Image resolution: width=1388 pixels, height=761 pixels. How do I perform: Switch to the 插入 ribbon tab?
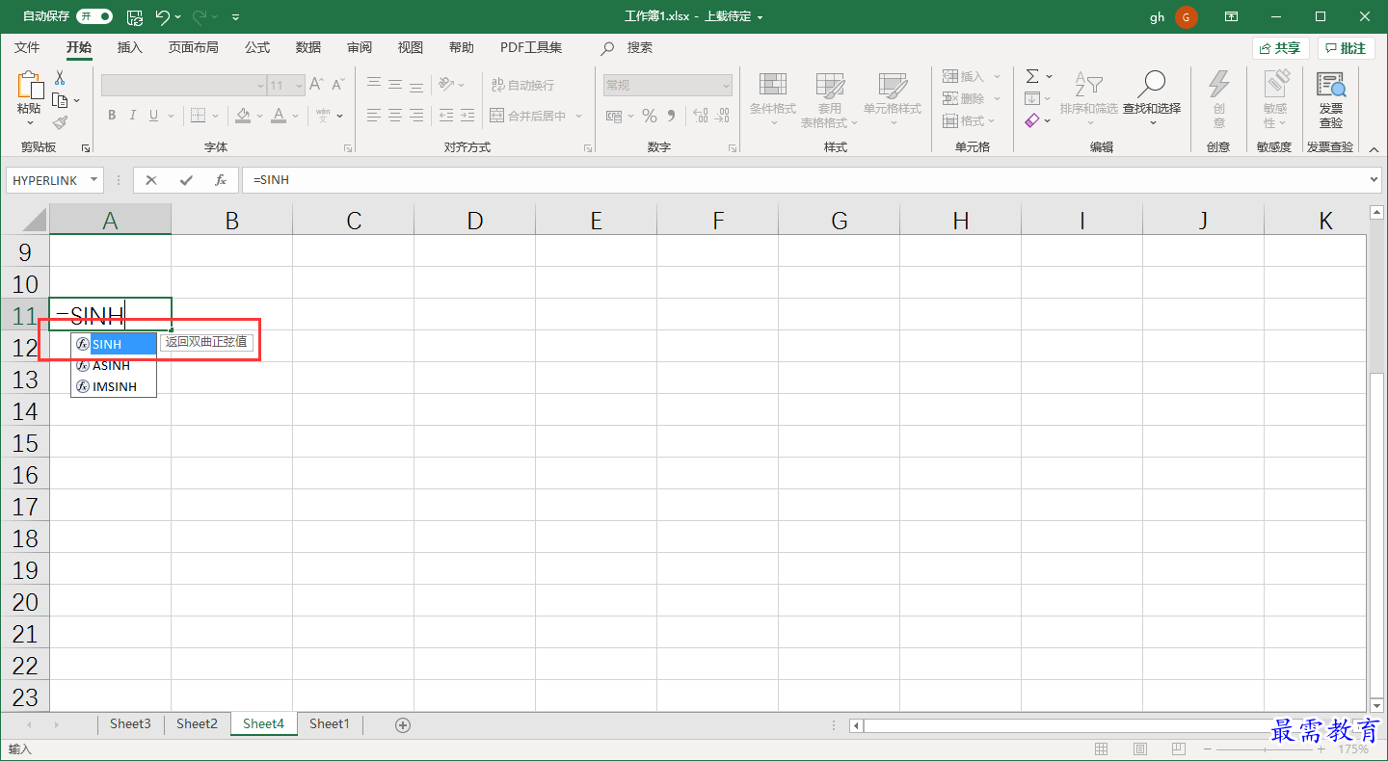point(129,47)
